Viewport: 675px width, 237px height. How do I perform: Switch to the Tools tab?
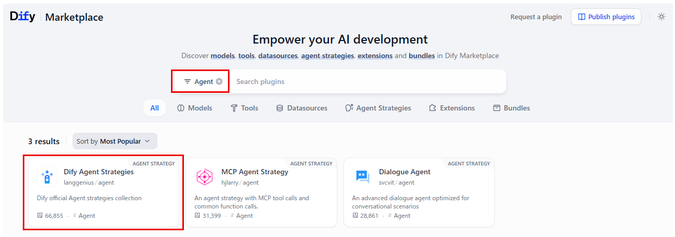click(x=245, y=108)
